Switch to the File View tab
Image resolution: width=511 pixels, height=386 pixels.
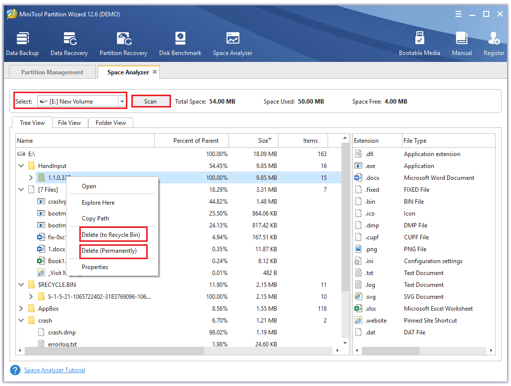coord(69,123)
